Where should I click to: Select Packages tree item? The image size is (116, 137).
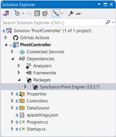42,80
